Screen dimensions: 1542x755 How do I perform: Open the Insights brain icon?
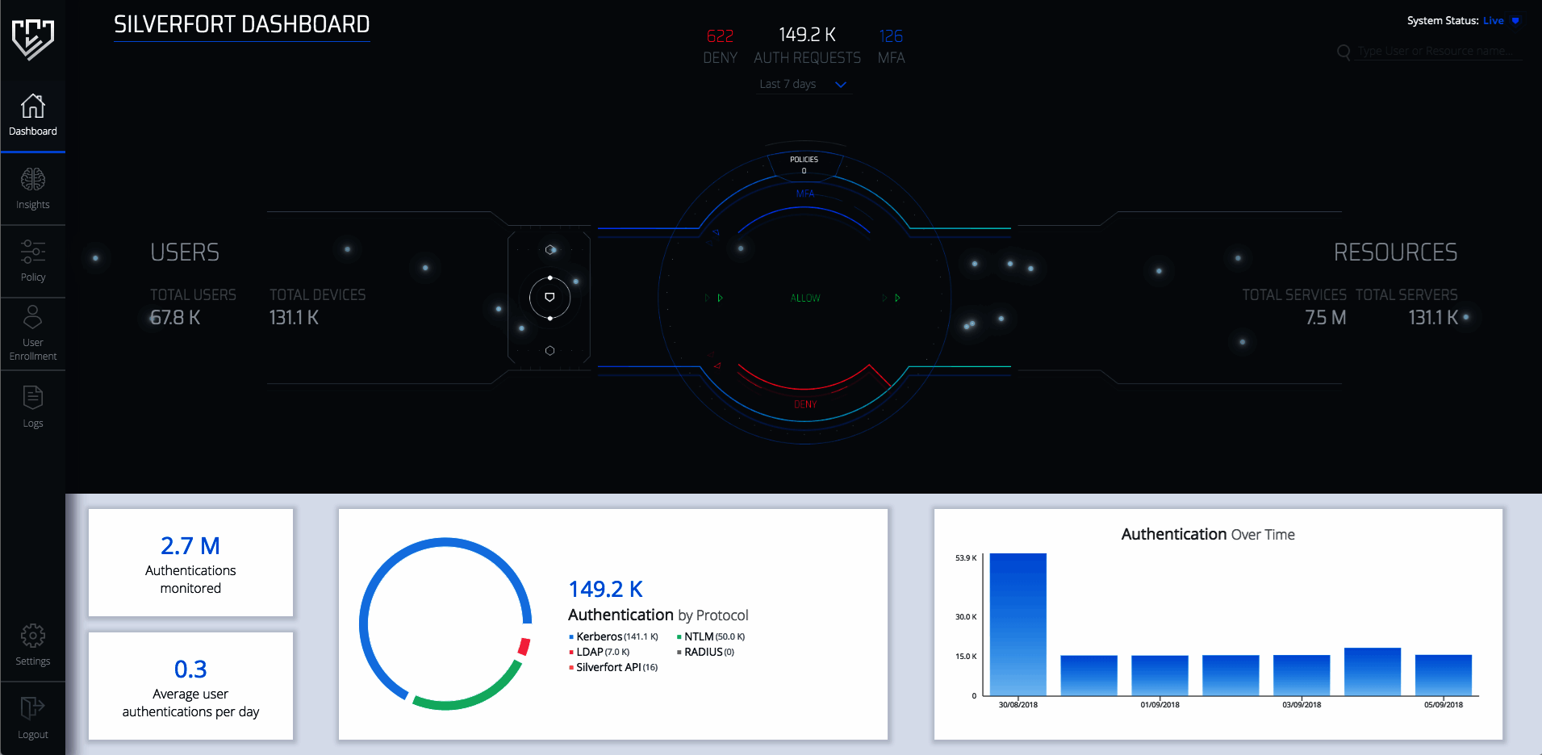pos(33,179)
